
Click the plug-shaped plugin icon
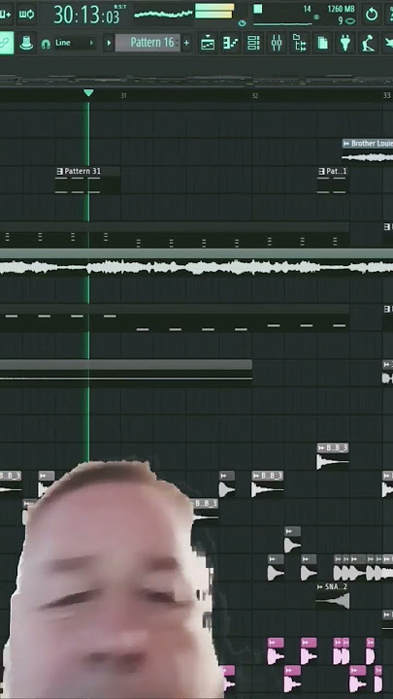pos(345,43)
